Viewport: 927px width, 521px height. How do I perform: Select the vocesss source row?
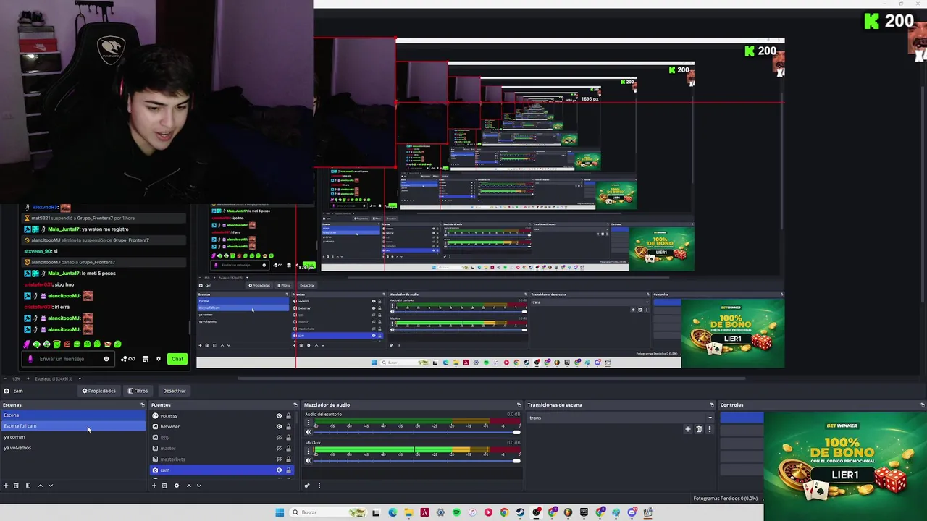[222, 416]
